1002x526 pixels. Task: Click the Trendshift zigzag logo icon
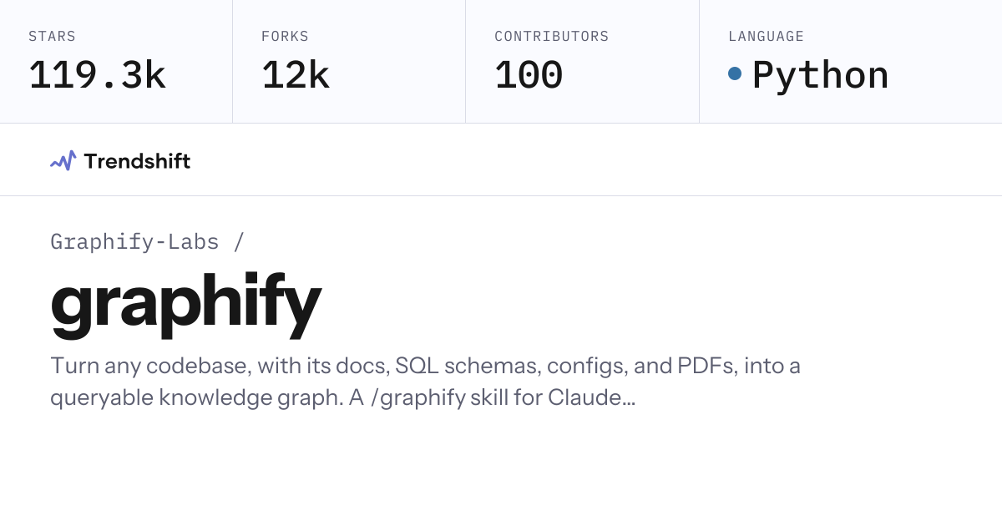tap(63, 160)
